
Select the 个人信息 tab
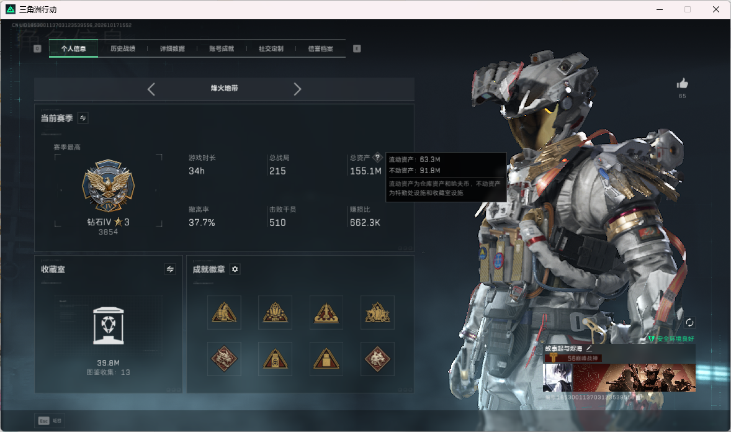coord(73,48)
